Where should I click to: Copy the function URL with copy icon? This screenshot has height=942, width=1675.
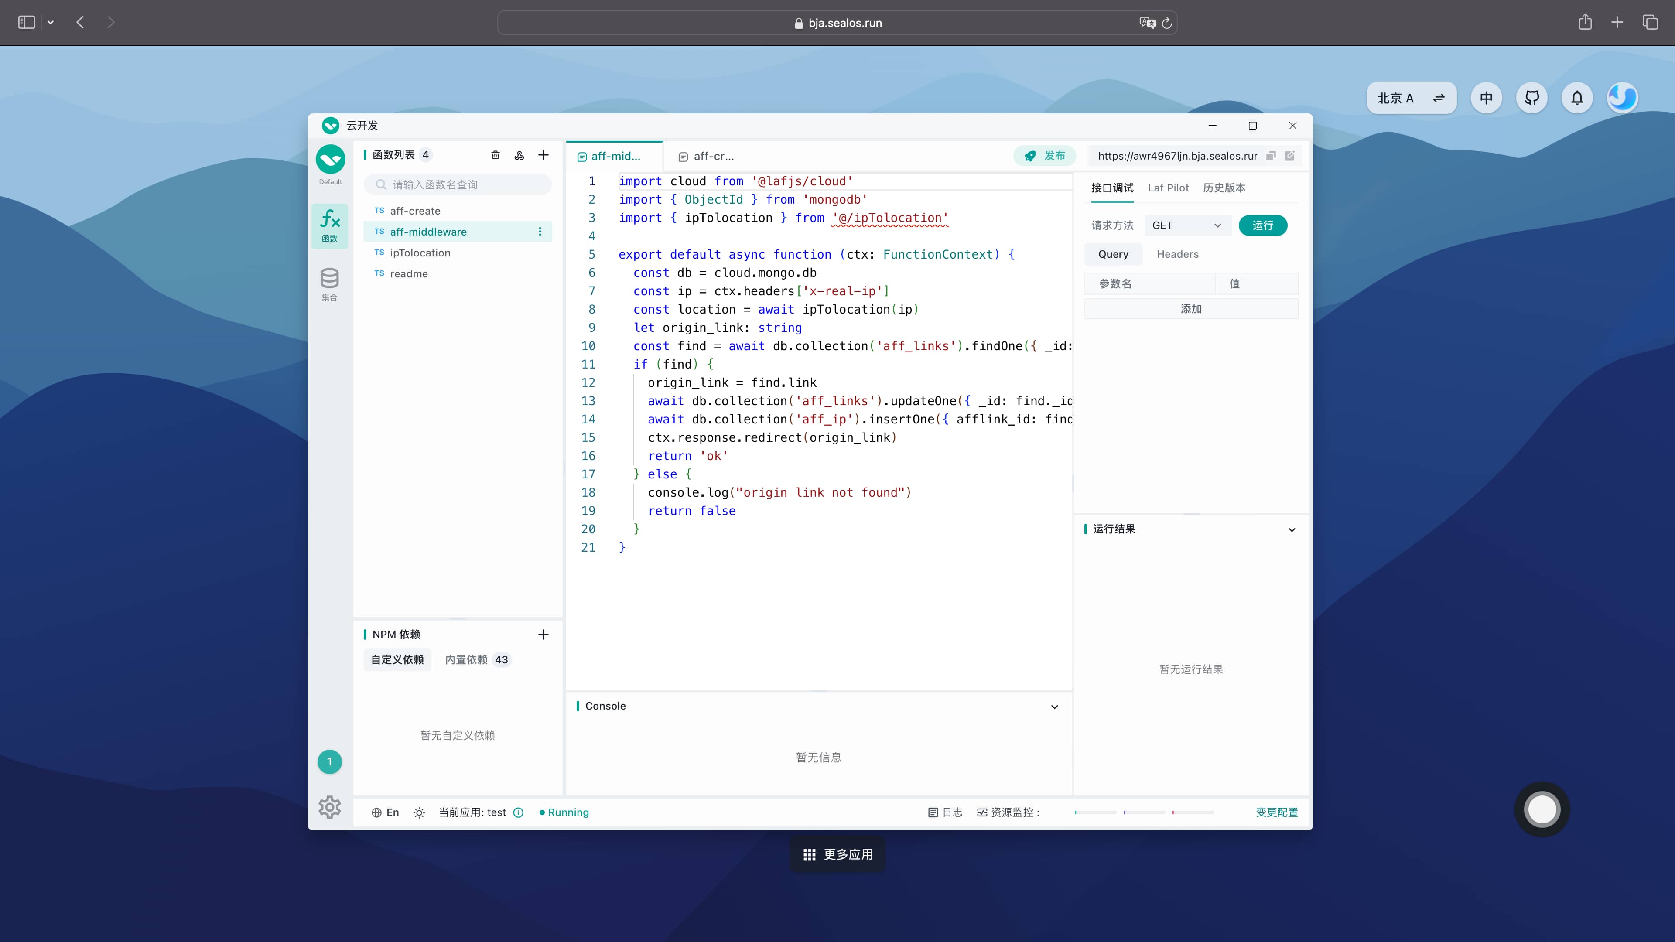[x=1271, y=156]
